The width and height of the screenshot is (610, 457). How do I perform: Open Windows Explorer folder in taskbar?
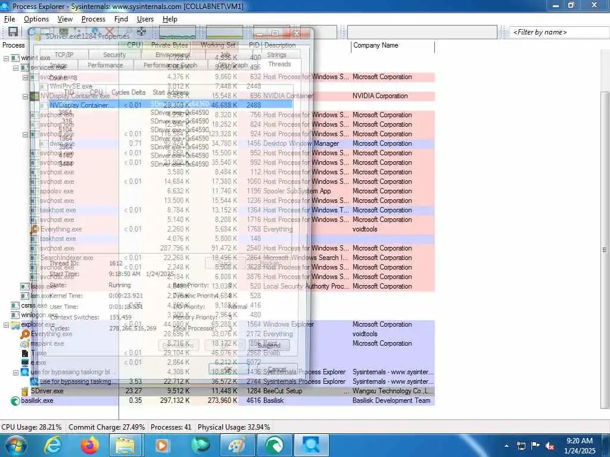click(x=125, y=445)
